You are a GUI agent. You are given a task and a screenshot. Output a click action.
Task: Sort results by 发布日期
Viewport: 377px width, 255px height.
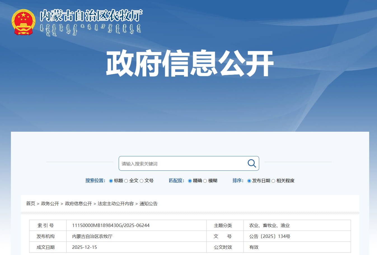[x=249, y=181]
